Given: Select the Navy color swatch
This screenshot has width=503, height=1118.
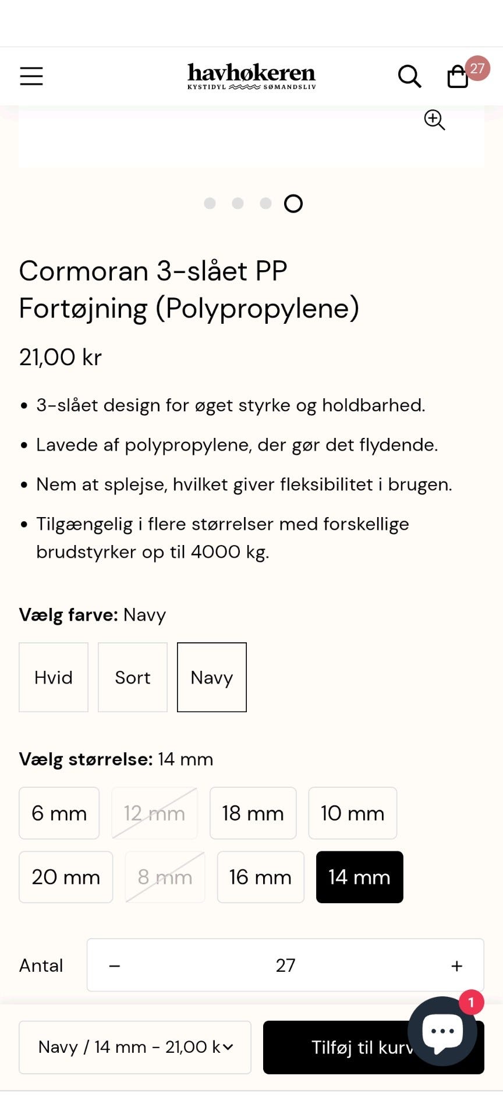Looking at the screenshot, I should click(x=211, y=677).
